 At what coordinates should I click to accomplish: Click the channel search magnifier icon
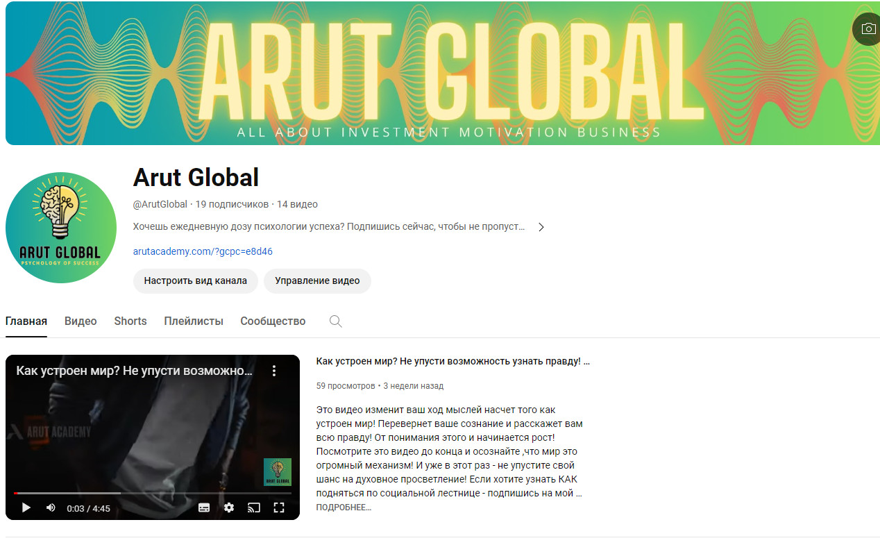[335, 321]
